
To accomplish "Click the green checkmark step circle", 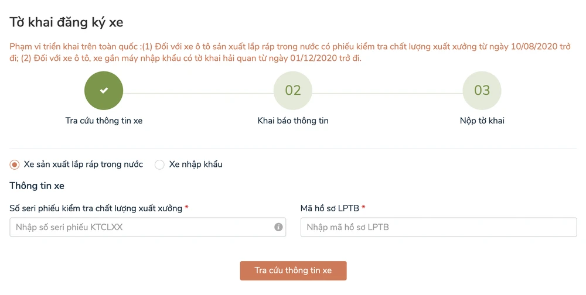I will (x=104, y=91).
